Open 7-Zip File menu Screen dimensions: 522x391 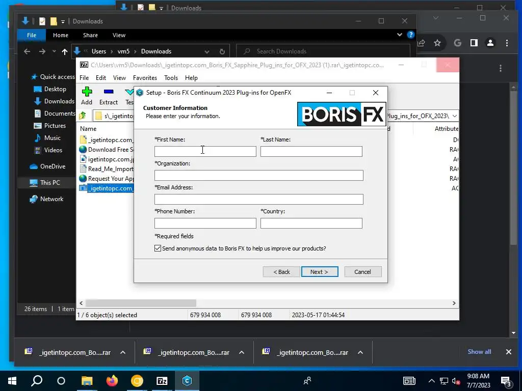84,78
